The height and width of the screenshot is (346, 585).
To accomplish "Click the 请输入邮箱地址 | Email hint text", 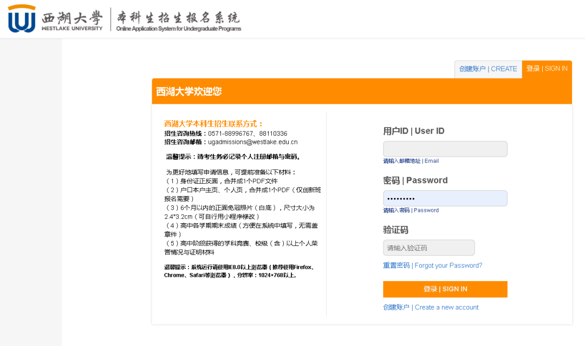I will (411, 161).
